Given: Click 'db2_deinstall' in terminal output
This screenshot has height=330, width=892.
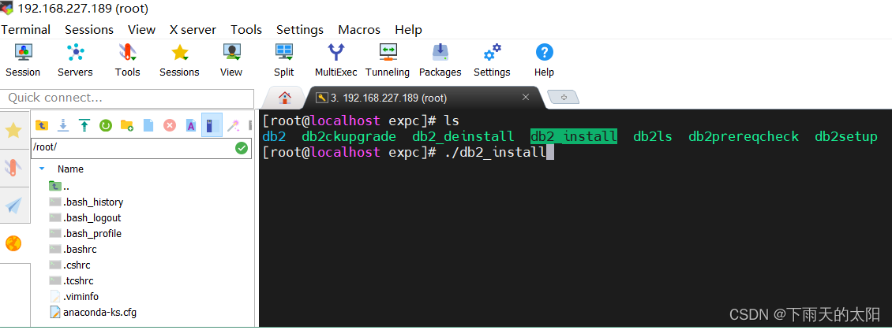Looking at the screenshot, I should click(x=463, y=136).
